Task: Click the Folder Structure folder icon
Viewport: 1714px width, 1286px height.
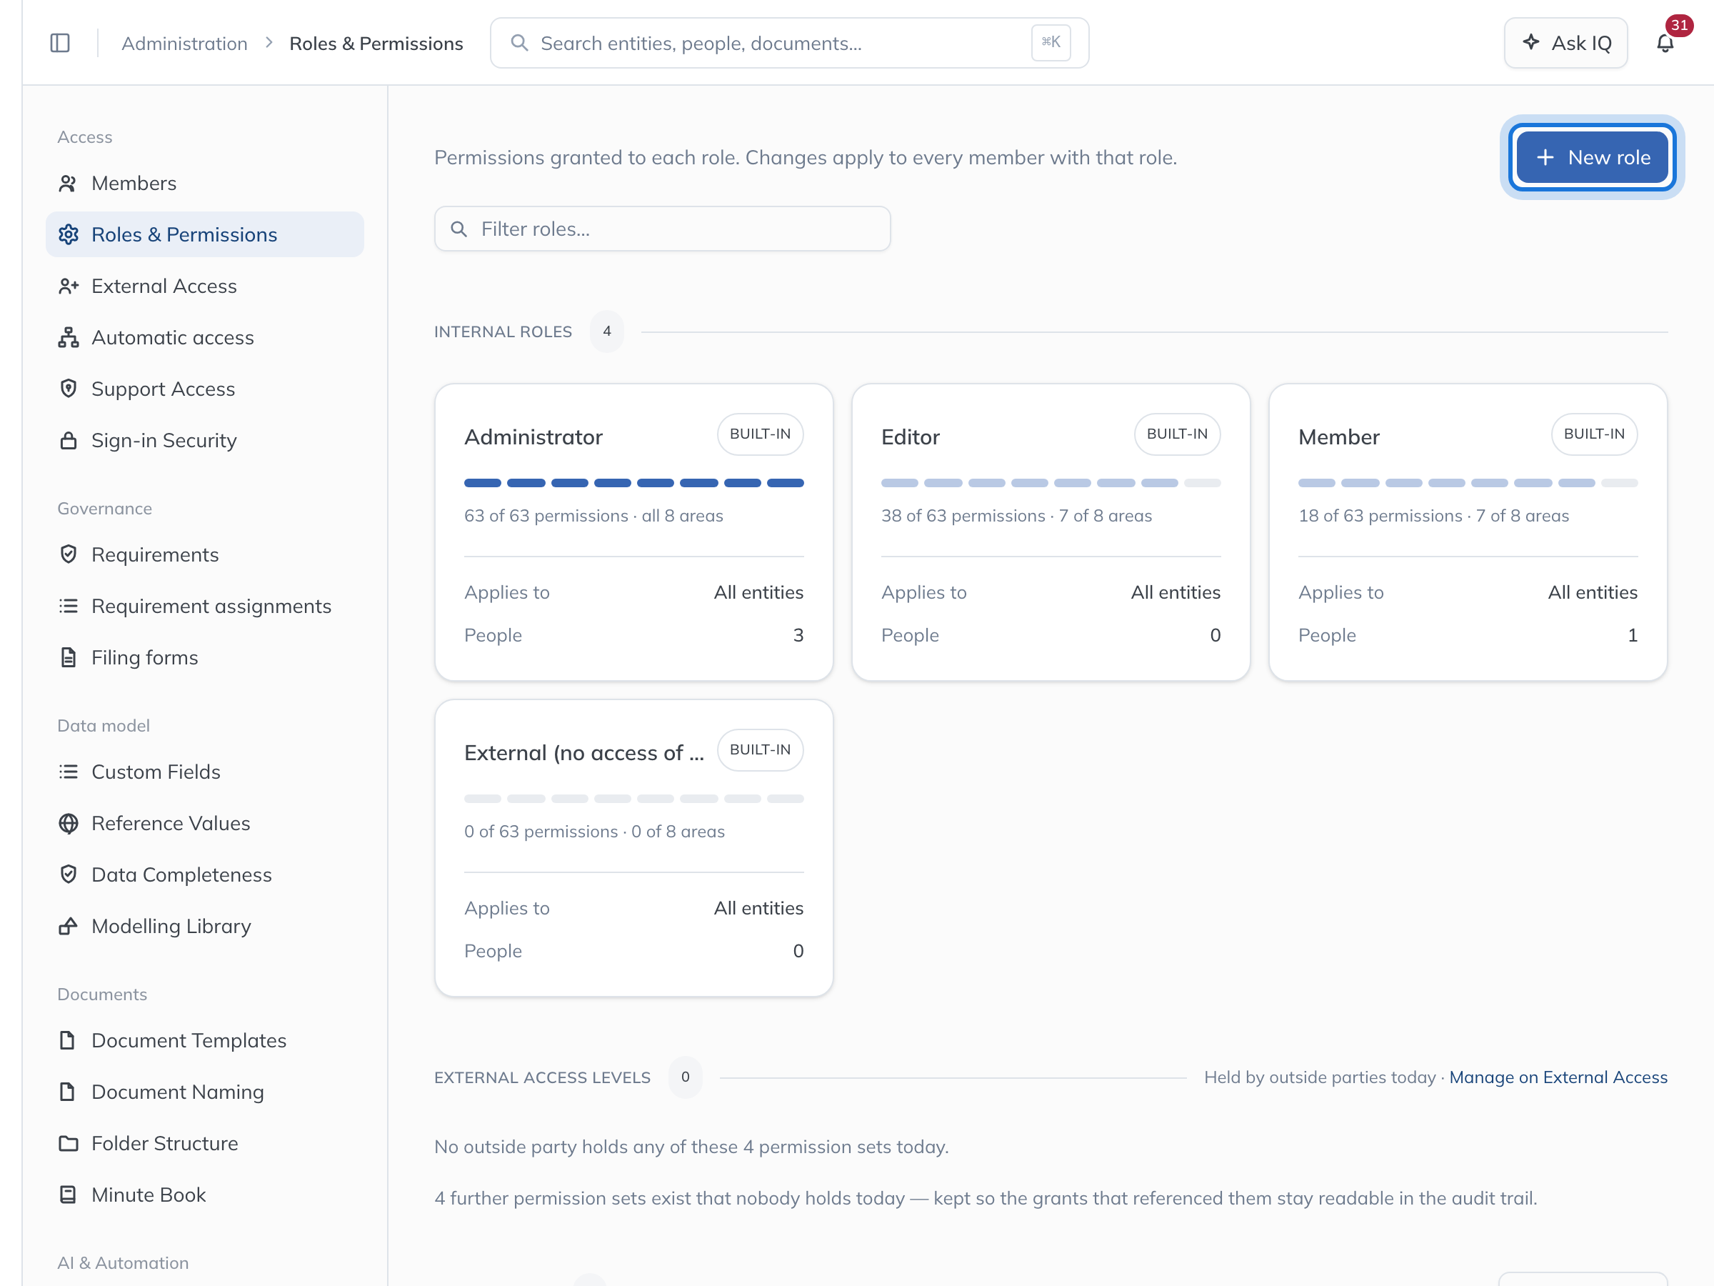Action: 68,1143
